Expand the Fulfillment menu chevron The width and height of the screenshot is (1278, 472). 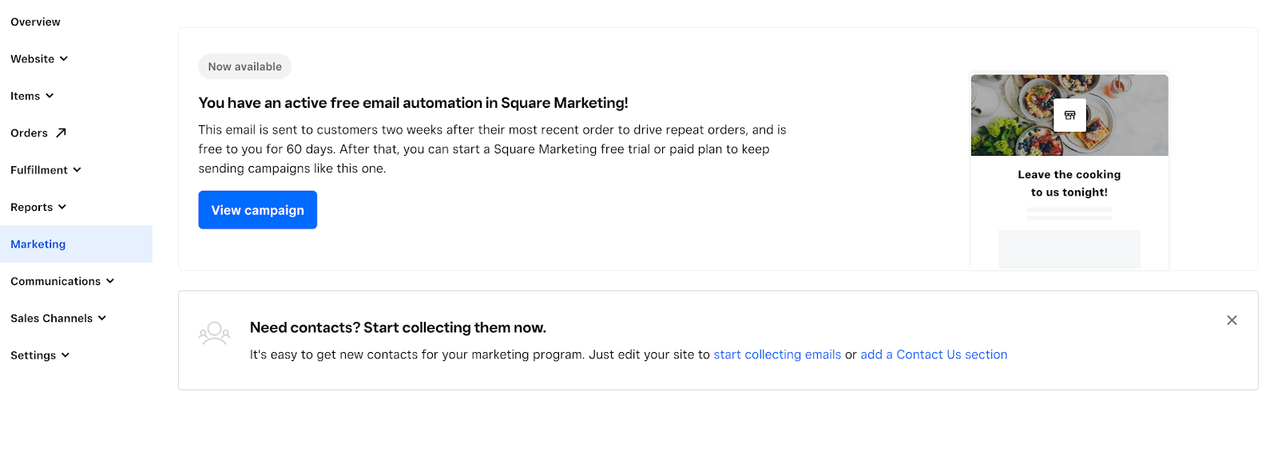77,170
